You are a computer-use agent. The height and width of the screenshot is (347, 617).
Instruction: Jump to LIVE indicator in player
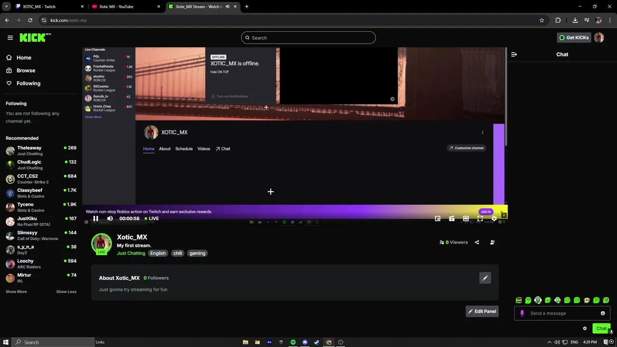(151, 218)
